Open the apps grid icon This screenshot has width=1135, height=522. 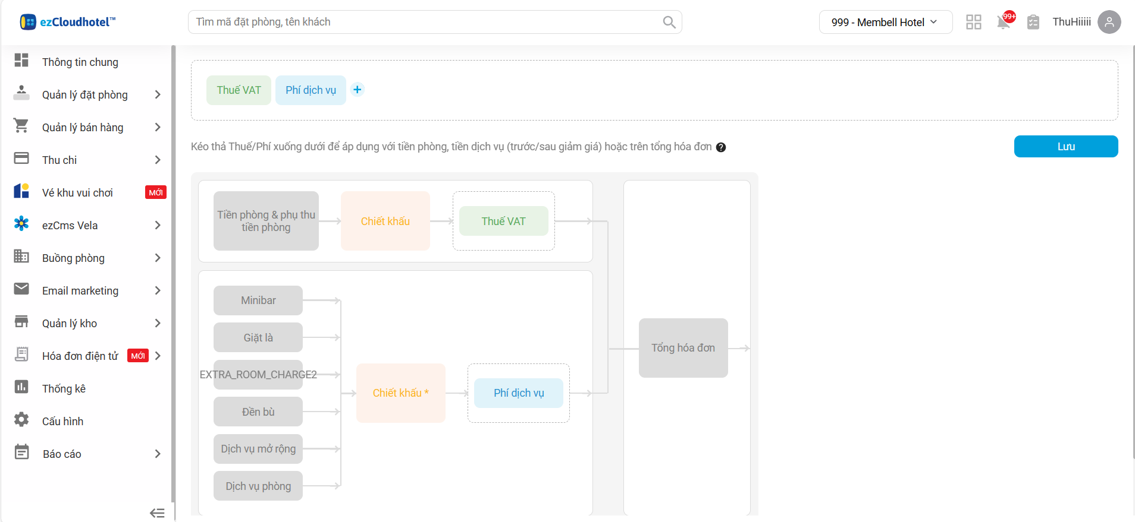(x=973, y=22)
